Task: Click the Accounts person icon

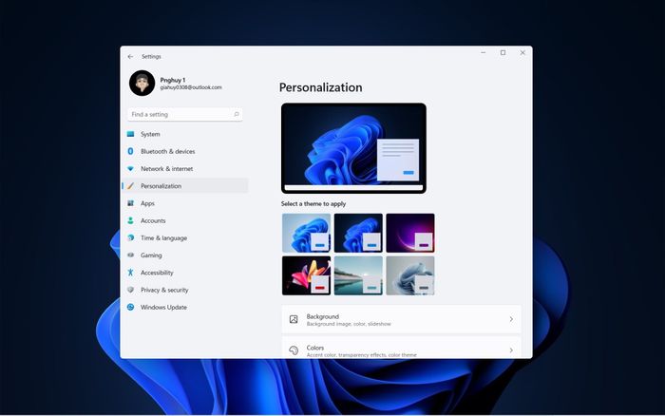Action: pyautogui.click(x=131, y=220)
